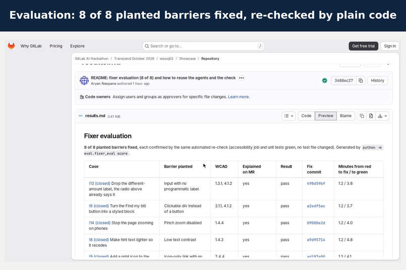
Task: Open fix commit 09000e2d
Action: coord(316,223)
